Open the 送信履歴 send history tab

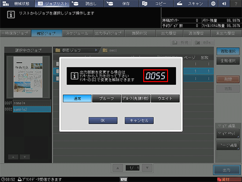click(197, 33)
